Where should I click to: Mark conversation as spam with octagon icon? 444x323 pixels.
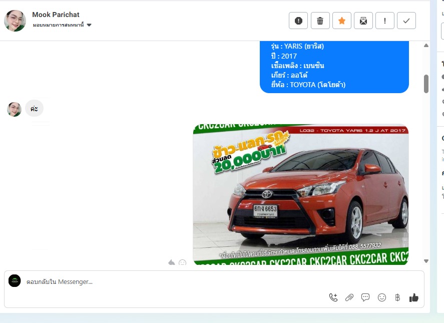298,21
